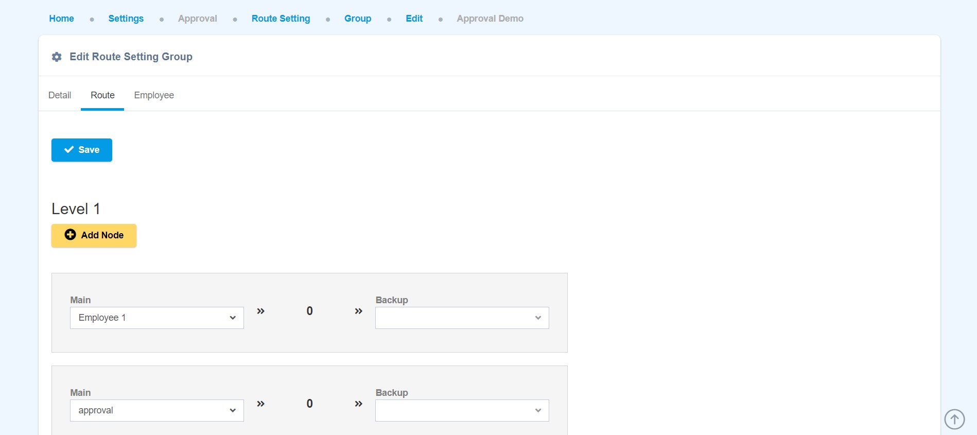Expand the first node's Backup dropdown
This screenshot has width=977, height=435.
(462, 318)
